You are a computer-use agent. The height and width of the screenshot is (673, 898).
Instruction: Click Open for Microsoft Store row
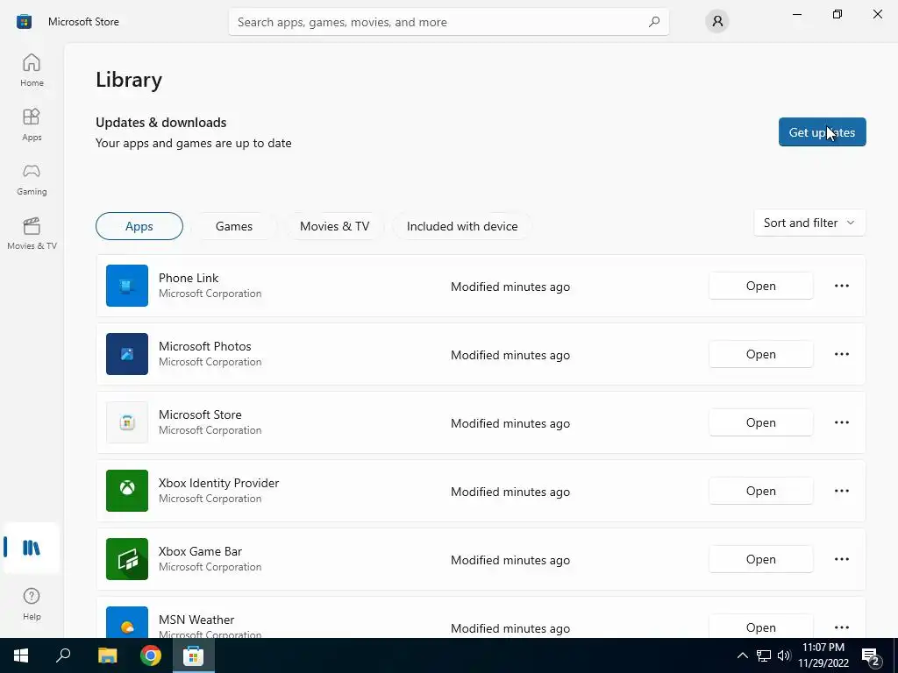coord(760,422)
